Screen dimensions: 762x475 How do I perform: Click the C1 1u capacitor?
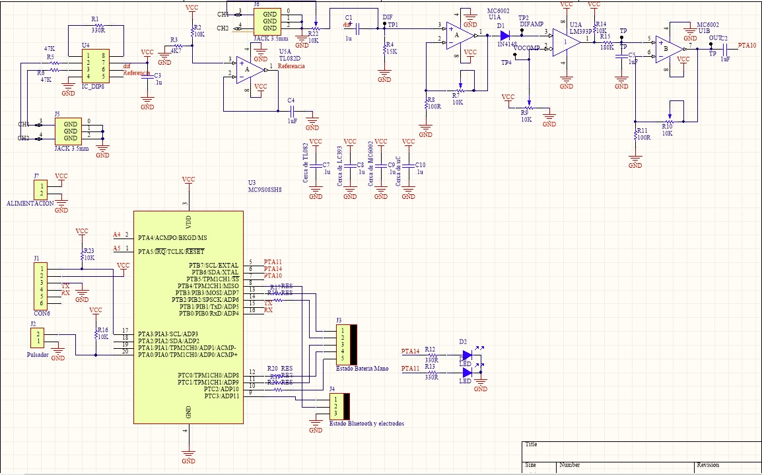pos(359,28)
